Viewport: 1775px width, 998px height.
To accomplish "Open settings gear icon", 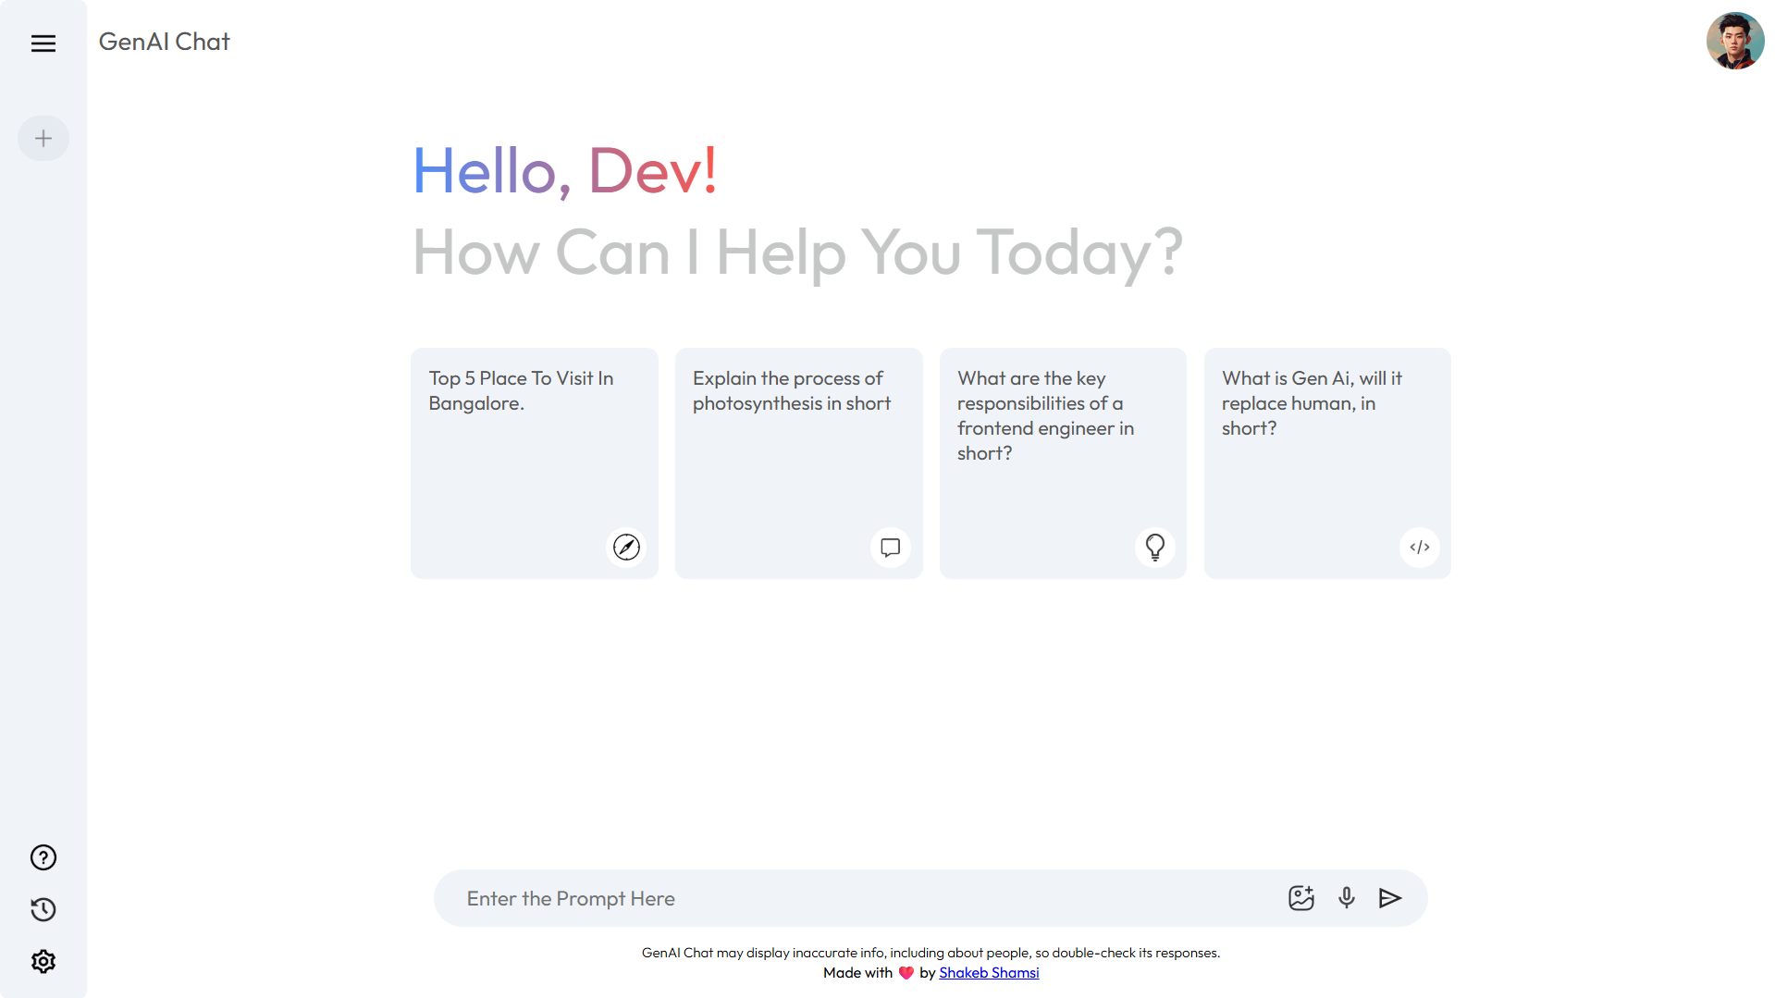I will coord(43,961).
